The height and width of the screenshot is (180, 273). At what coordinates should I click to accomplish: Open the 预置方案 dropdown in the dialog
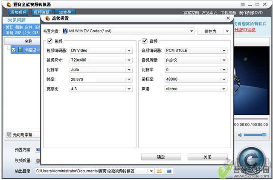(x=192, y=31)
